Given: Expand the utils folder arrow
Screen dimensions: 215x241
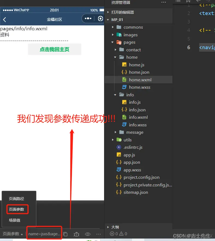Looking at the screenshot, I should pyautogui.click(x=113, y=140).
